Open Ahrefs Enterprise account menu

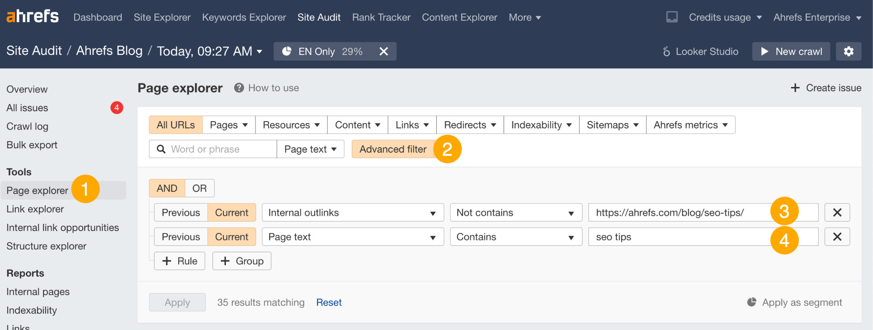pyautogui.click(x=817, y=17)
